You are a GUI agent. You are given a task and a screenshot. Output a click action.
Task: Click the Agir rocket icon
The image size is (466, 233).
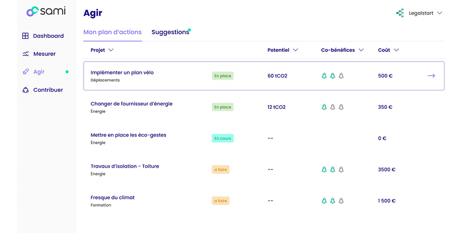(26, 72)
